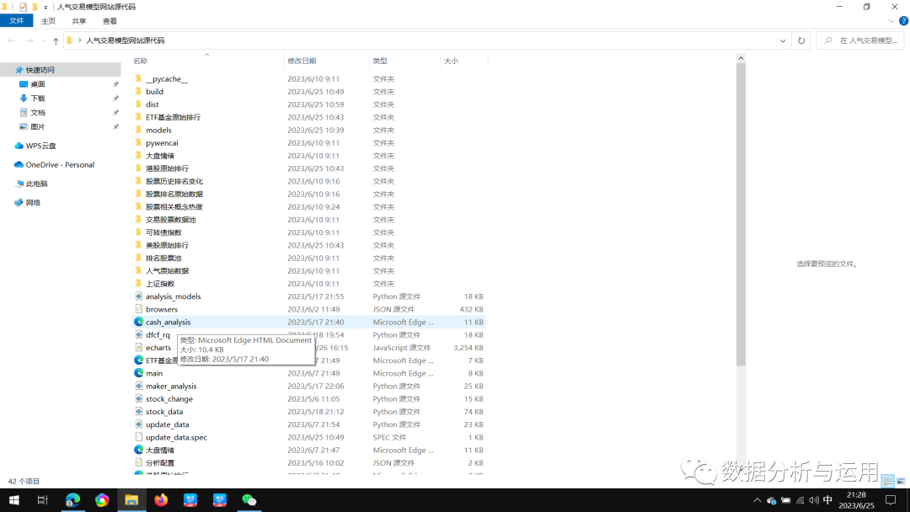This screenshot has width=910, height=512.
Task: Open the cash_analysis Edge HTML file
Action: point(168,322)
